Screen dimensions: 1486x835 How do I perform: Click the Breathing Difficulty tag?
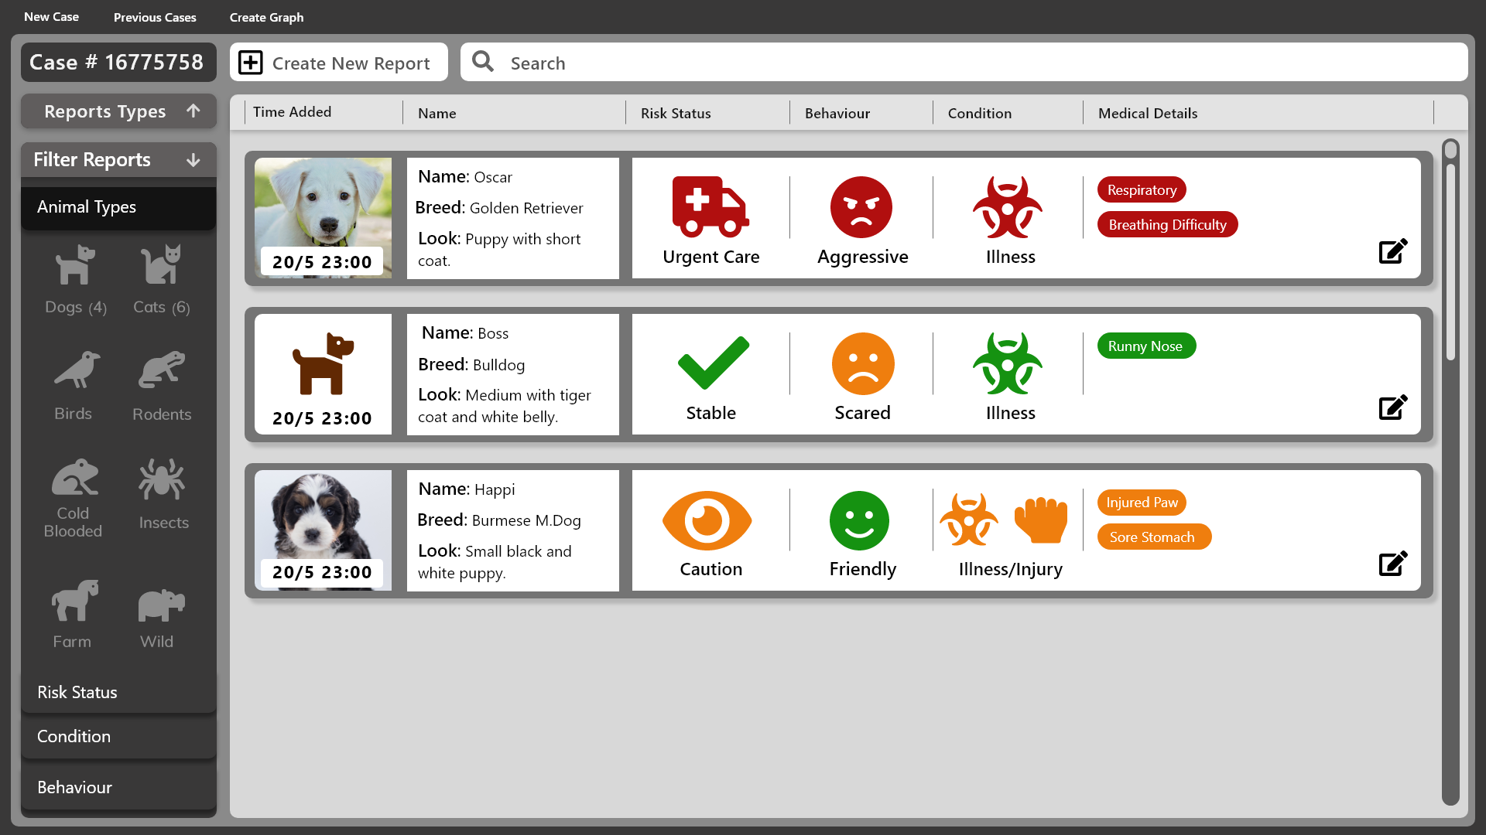[1167, 225]
